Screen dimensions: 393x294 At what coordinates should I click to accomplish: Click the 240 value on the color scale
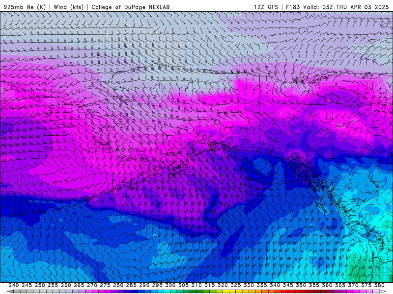pos(14,285)
